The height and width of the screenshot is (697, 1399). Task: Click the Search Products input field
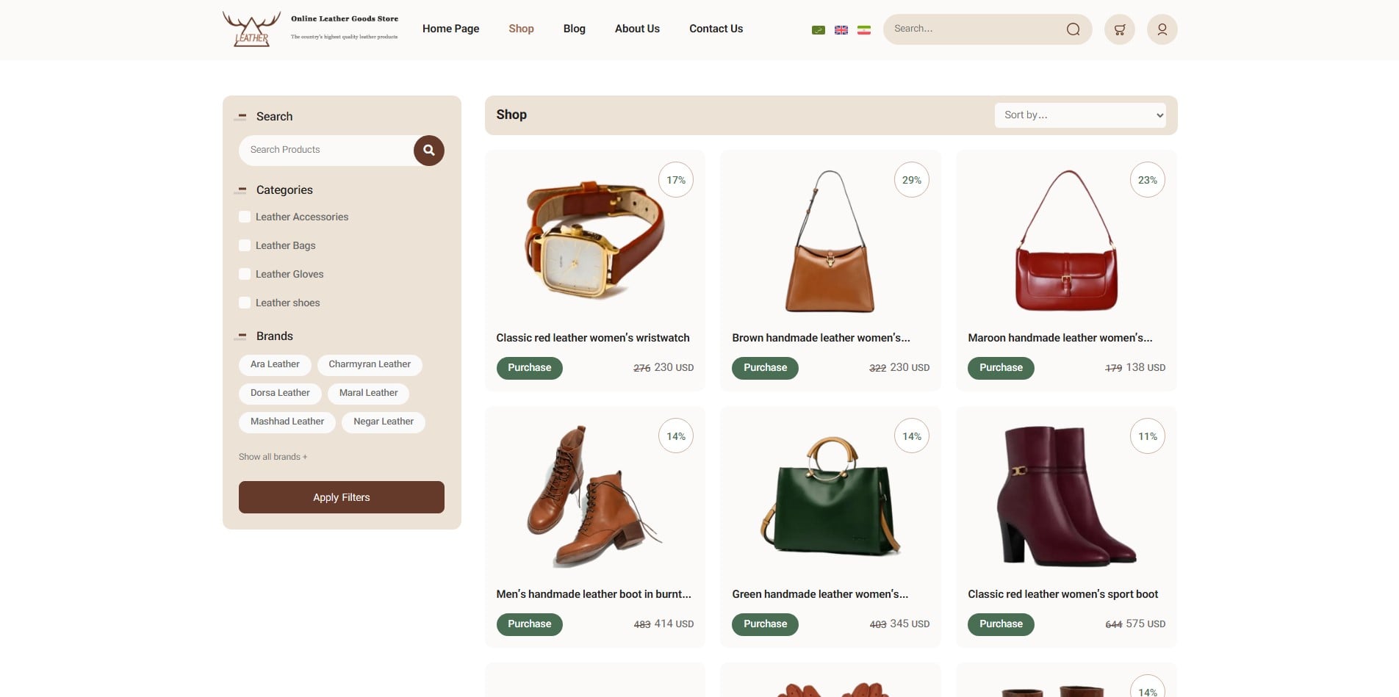[x=326, y=150]
